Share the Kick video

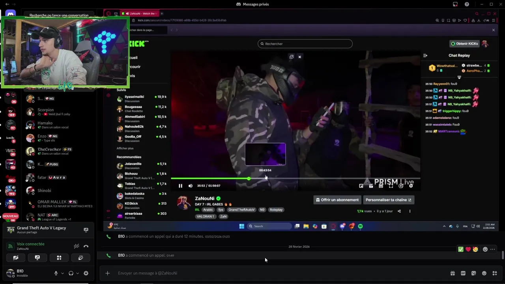399,211
